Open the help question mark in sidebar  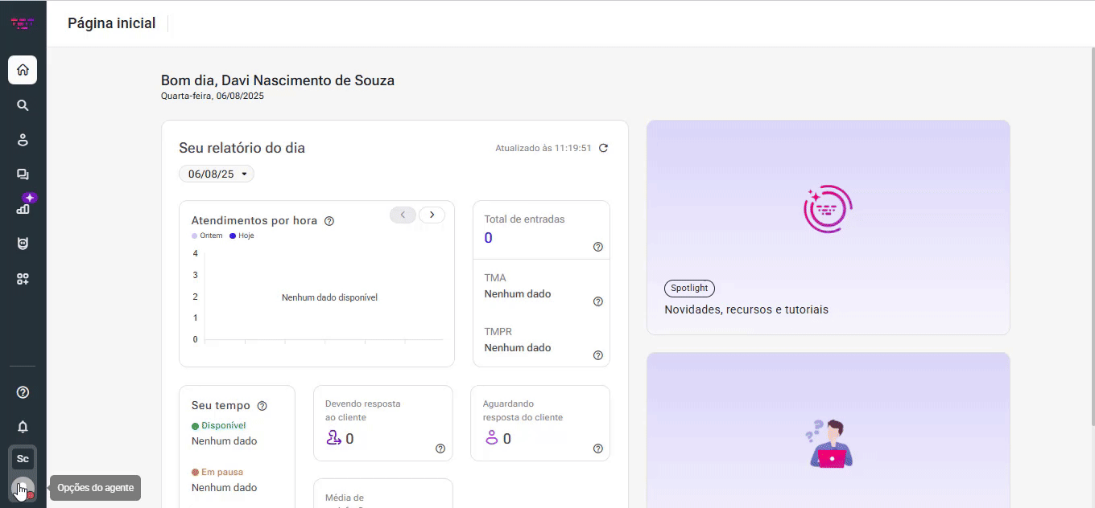click(23, 392)
